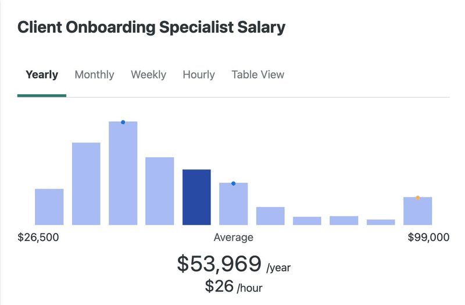
Task: Select the Weekly tab
Action: tap(148, 75)
